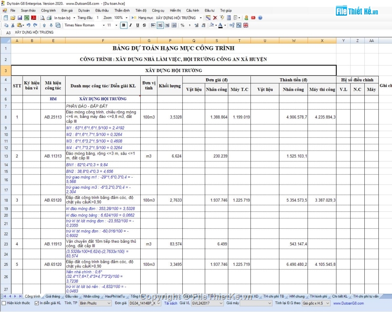Open the In toàn bộ print dropdown

(74, 18)
